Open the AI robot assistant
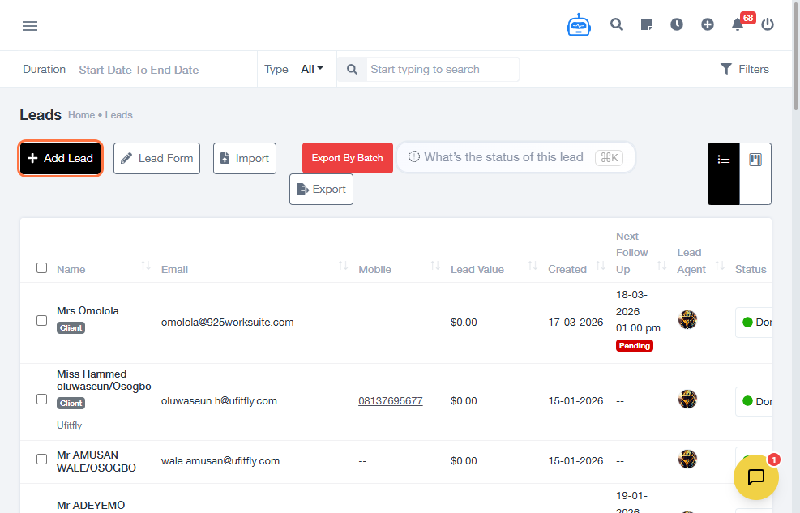This screenshot has height=513, width=800. [579, 25]
